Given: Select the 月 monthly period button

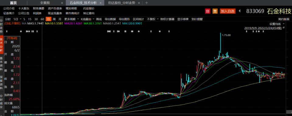Looking at the screenshot, I should (60, 19).
